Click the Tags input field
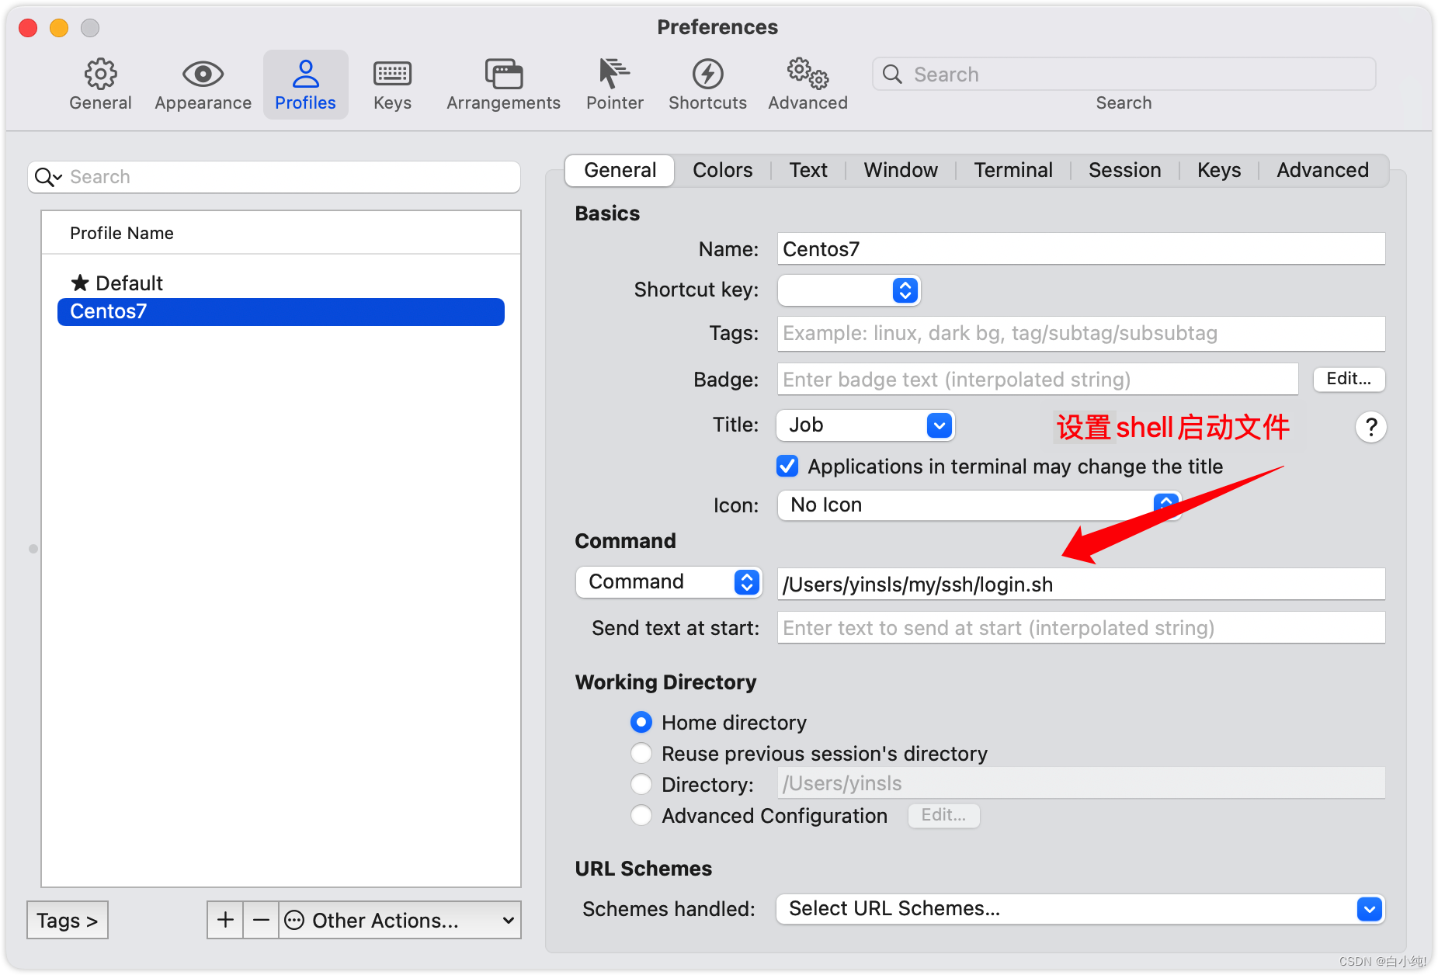 pos(1081,333)
